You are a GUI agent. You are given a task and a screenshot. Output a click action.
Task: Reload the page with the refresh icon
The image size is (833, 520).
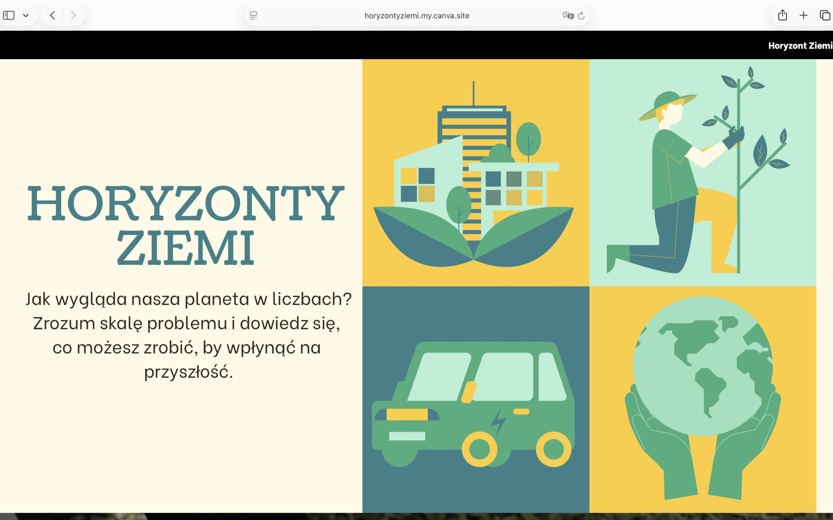pyautogui.click(x=581, y=16)
